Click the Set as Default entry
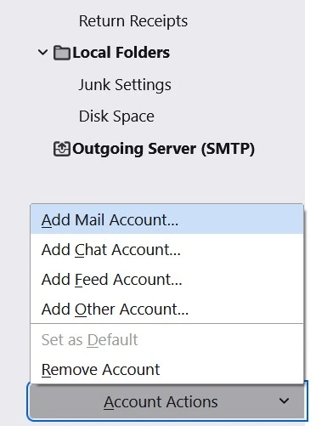 (166, 339)
